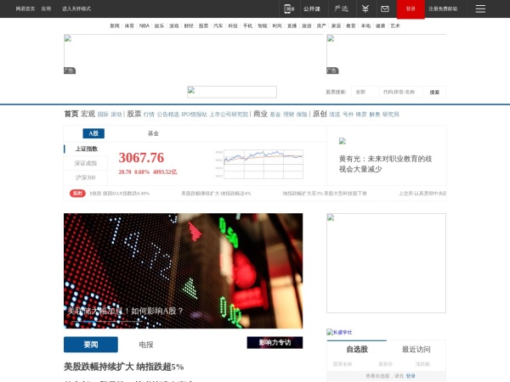Expand the 全部 stock type dropdown
Image resolution: width=510 pixels, height=382 pixels.
364,92
